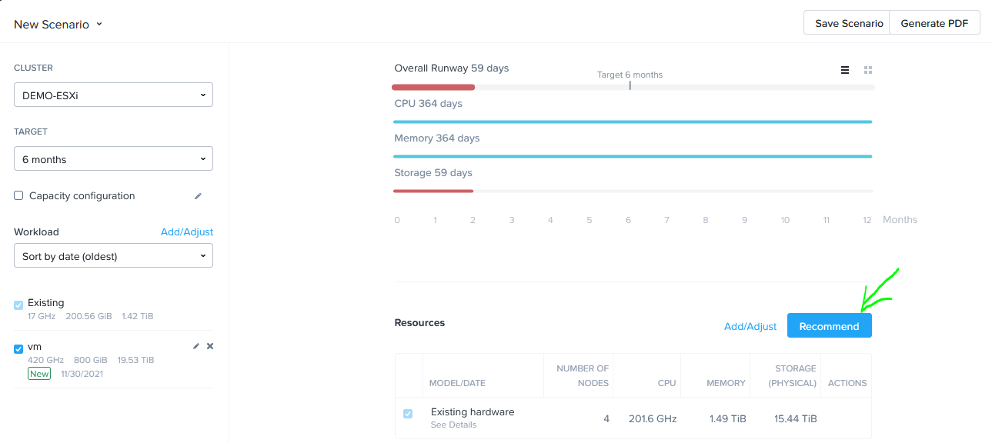Viewport: 992px width, 443px height.
Task: Click the MODEL/DATE column header
Action: (457, 383)
